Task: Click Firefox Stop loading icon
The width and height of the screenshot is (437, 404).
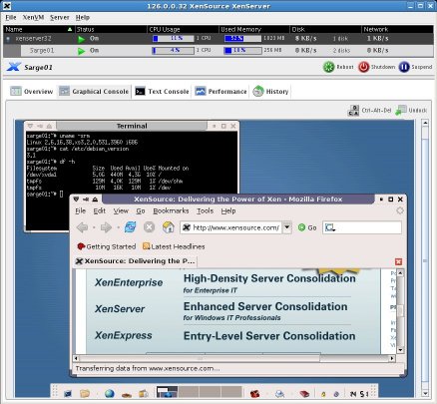Action: tap(149, 227)
